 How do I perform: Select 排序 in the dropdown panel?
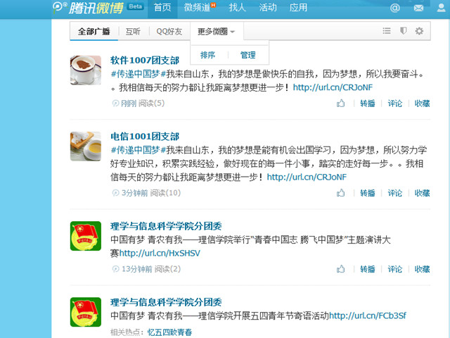tap(207, 55)
